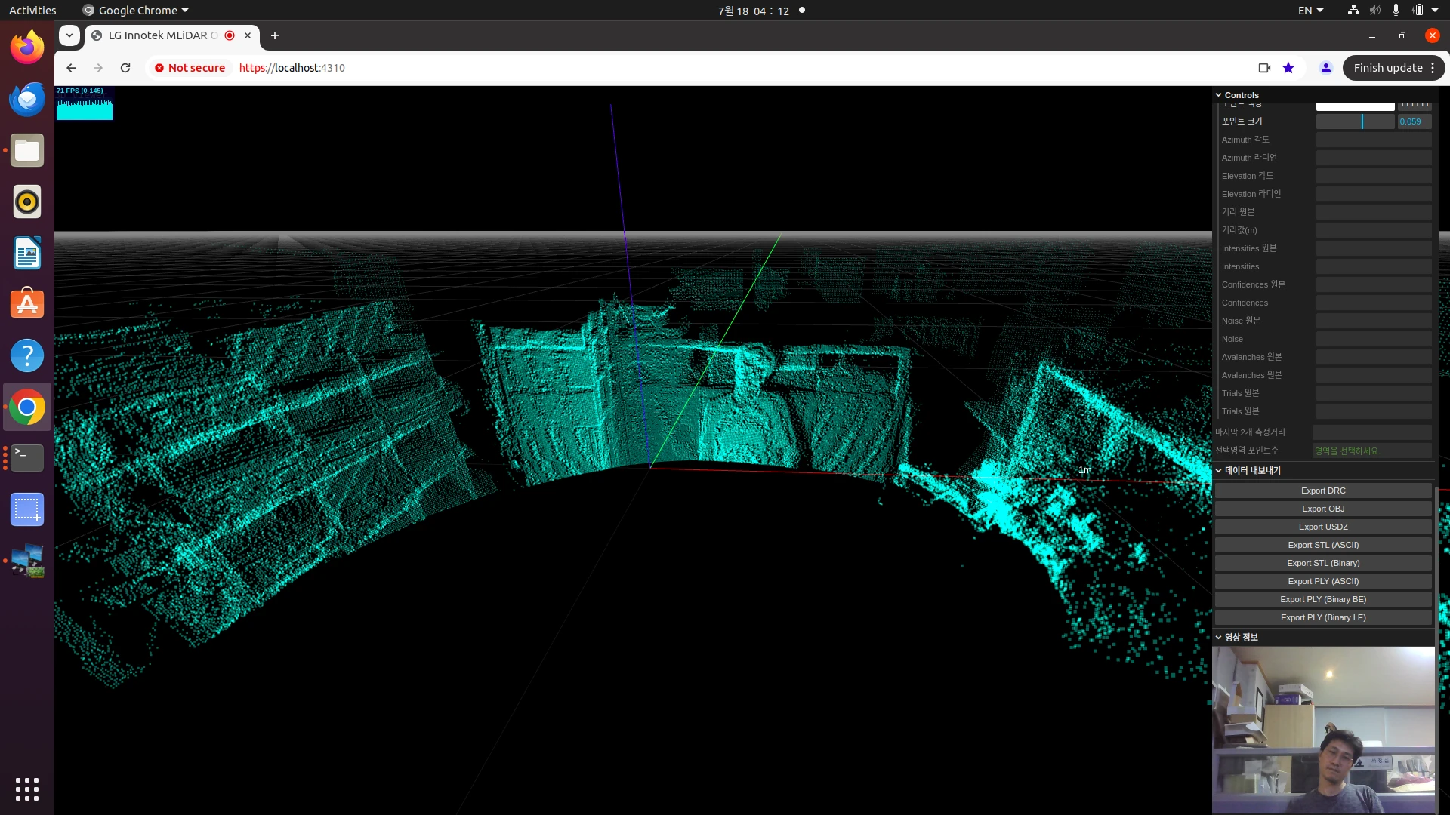Click the 1m axis label in viewport
Screen dimensions: 1450x815
[1085, 470]
